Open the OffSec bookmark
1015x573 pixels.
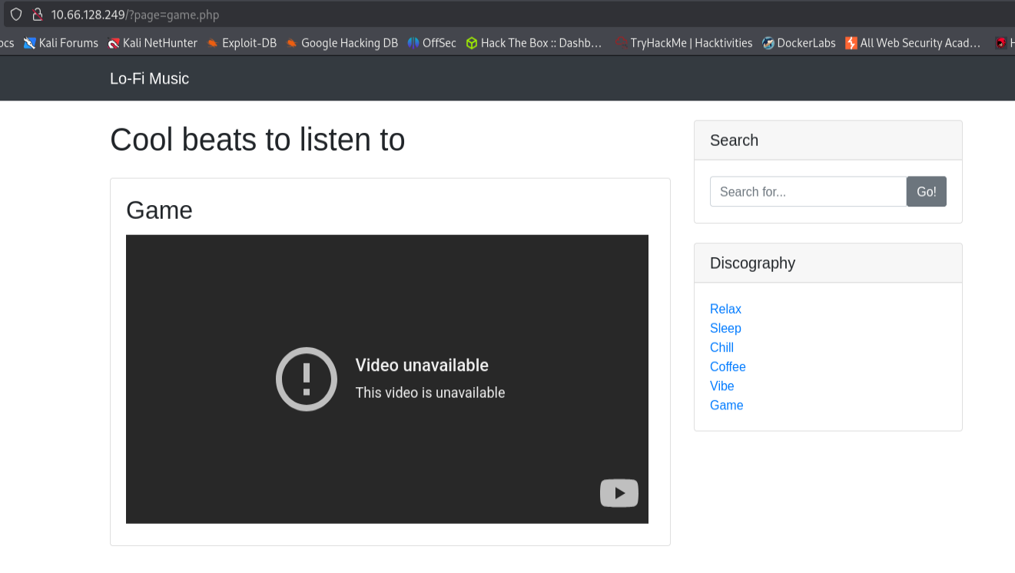click(x=432, y=43)
